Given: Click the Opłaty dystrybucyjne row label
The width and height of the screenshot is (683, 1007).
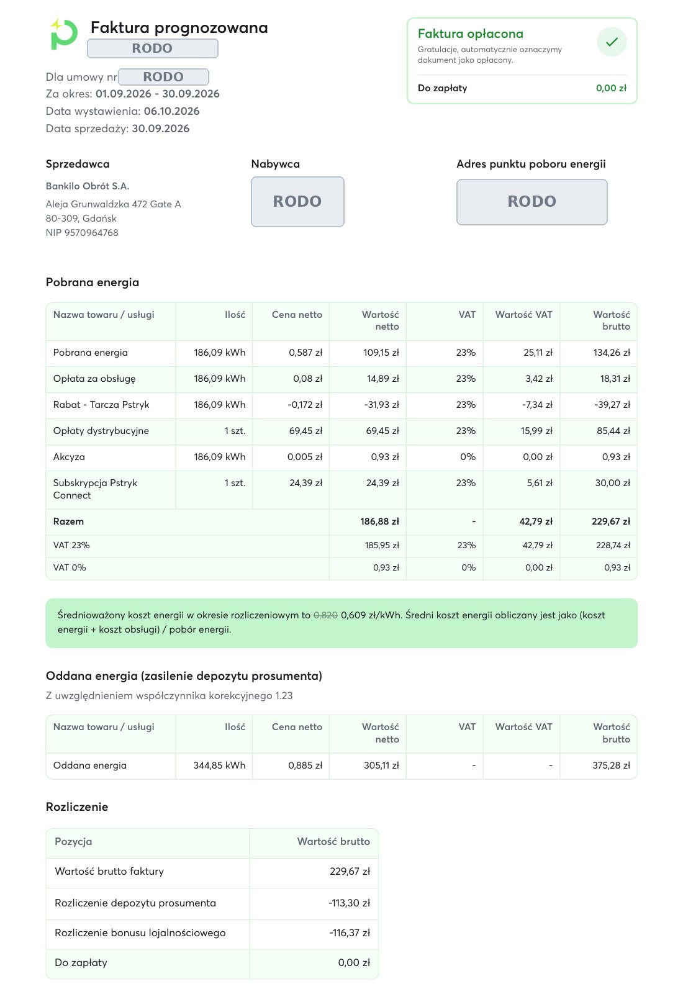Looking at the screenshot, I should (101, 431).
